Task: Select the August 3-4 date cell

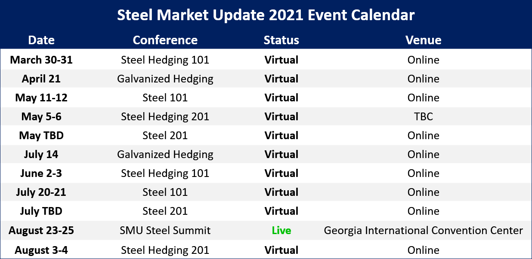Action: pos(41,250)
